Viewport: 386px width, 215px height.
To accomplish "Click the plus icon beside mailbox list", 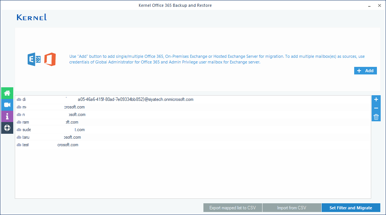I will (x=376, y=99).
